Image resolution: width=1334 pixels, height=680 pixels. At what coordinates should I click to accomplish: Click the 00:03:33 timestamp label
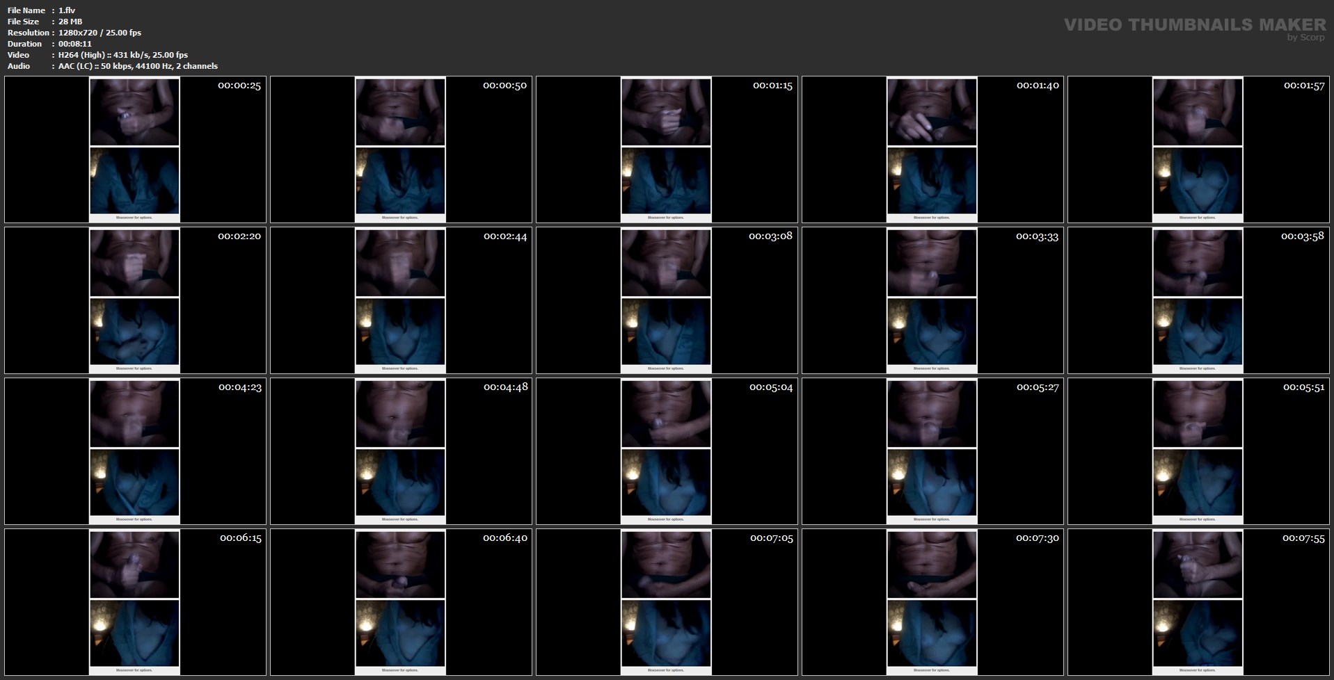click(1037, 236)
